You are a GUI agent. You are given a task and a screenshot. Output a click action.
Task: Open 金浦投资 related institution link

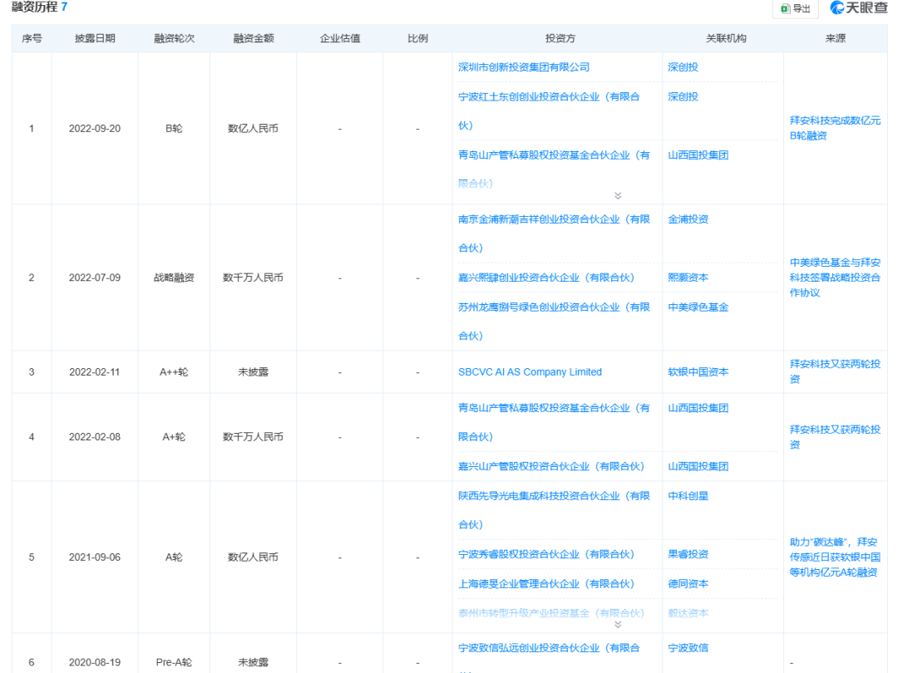point(688,219)
